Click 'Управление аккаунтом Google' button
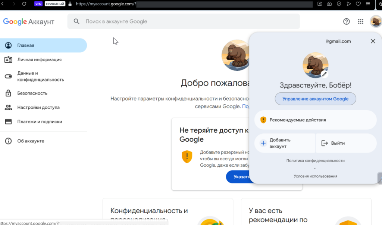Viewport: 382px width, 225px height. coord(315,99)
